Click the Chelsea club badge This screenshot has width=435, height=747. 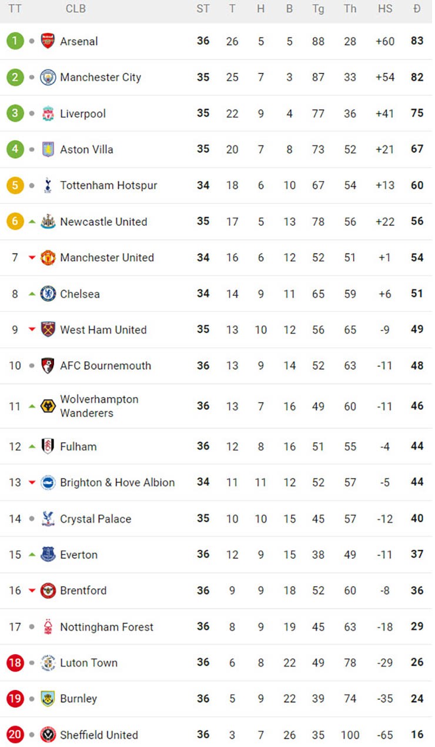(48, 294)
